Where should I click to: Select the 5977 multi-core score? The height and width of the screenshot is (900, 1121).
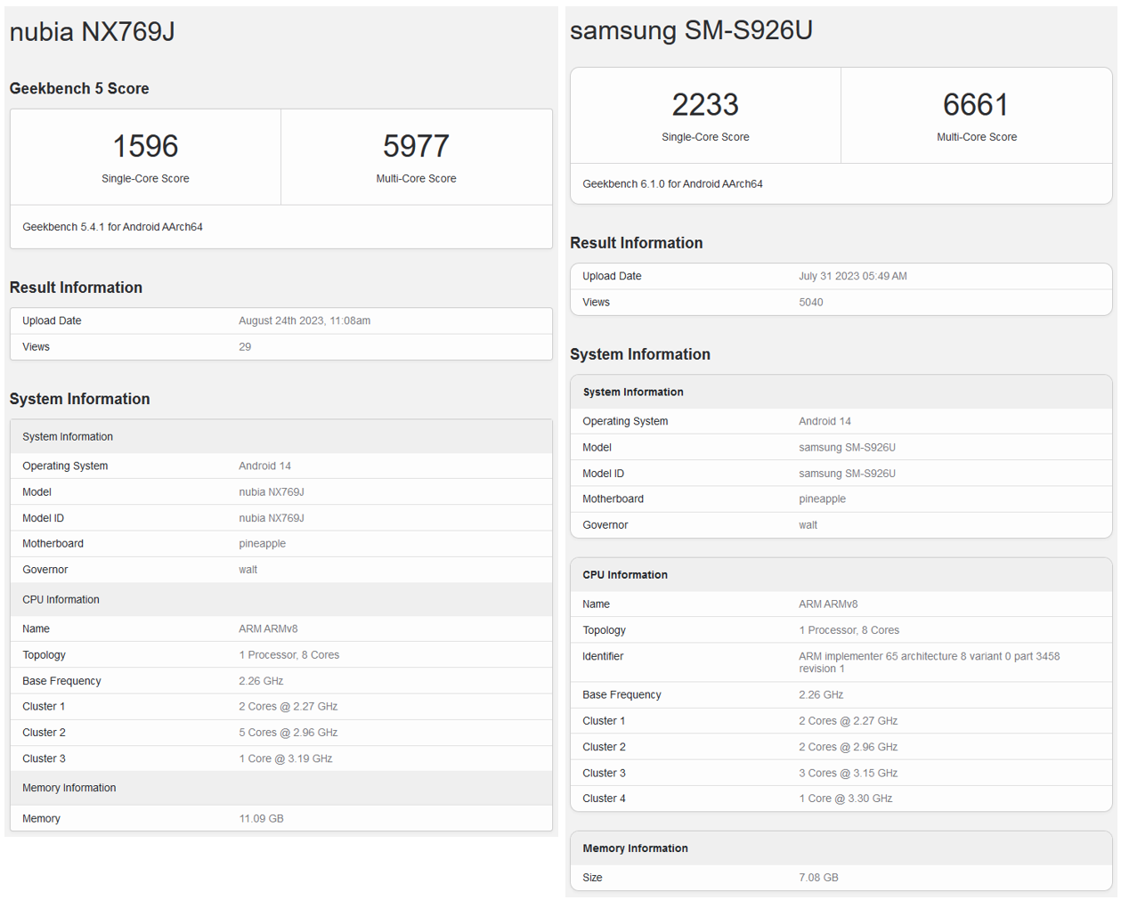416,146
